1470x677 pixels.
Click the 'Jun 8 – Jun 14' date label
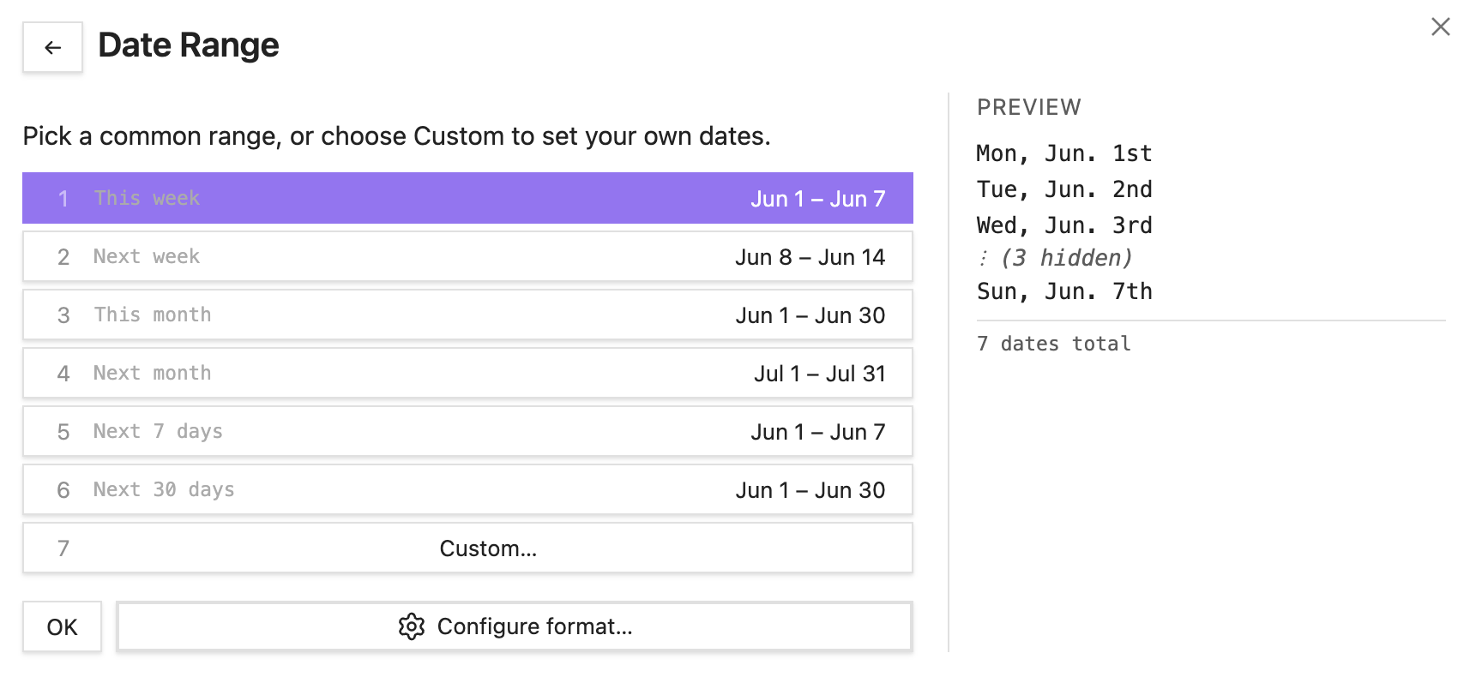tap(810, 257)
